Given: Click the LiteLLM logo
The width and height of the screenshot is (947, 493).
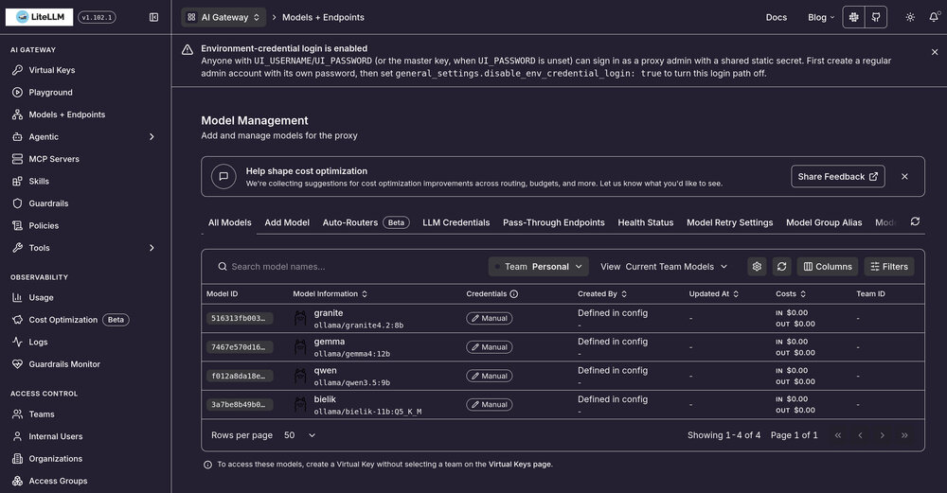Looking at the screenshot, I should 39,17.
